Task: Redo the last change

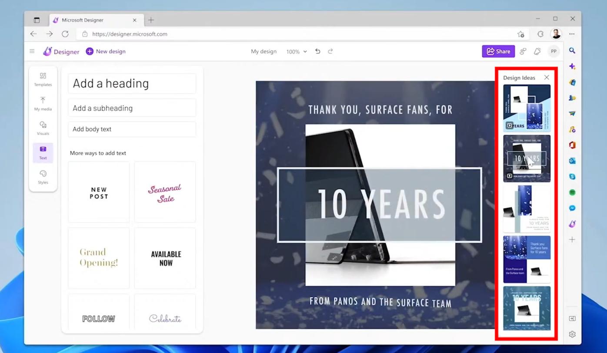Action: click(x=330, y=51)
